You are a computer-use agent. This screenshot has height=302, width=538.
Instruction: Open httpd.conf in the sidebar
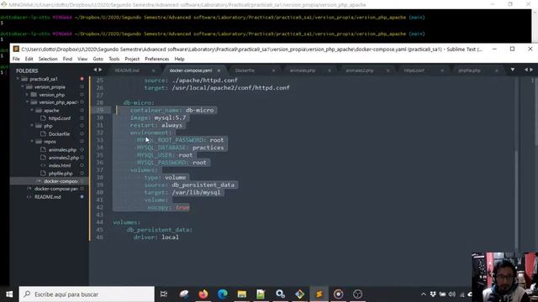click(x=60, y=118)
